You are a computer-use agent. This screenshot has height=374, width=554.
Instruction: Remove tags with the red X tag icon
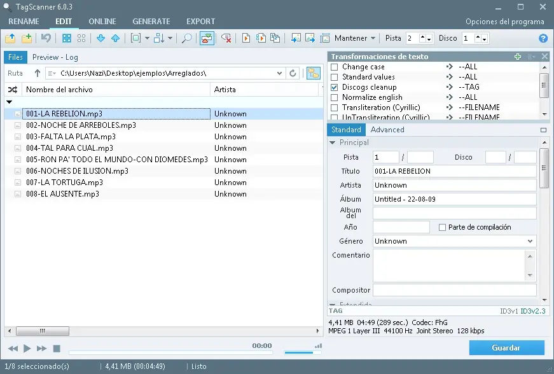226,38
